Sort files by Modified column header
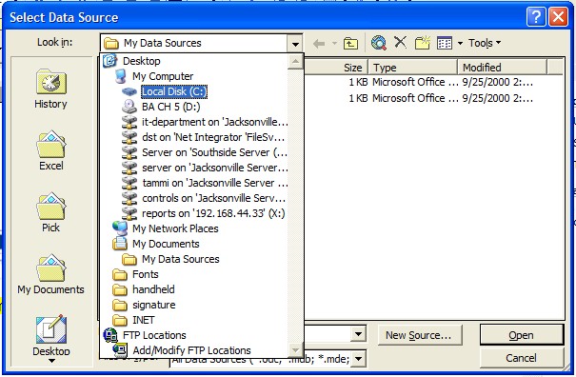This screenshot has height=377, width=576. [x=502, y=68]
